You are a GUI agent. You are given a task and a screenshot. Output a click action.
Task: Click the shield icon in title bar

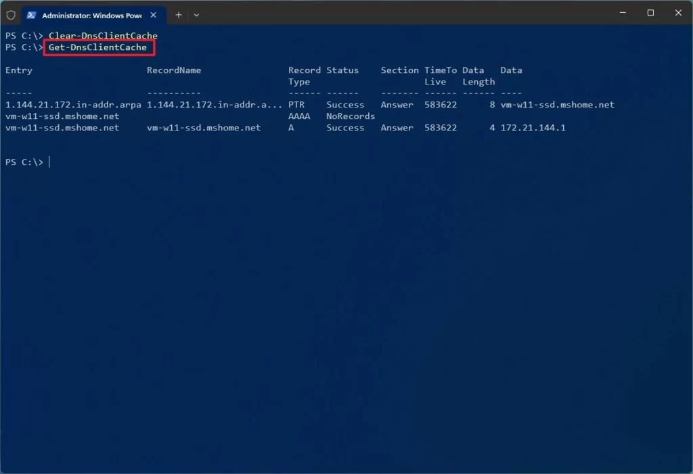11,15
